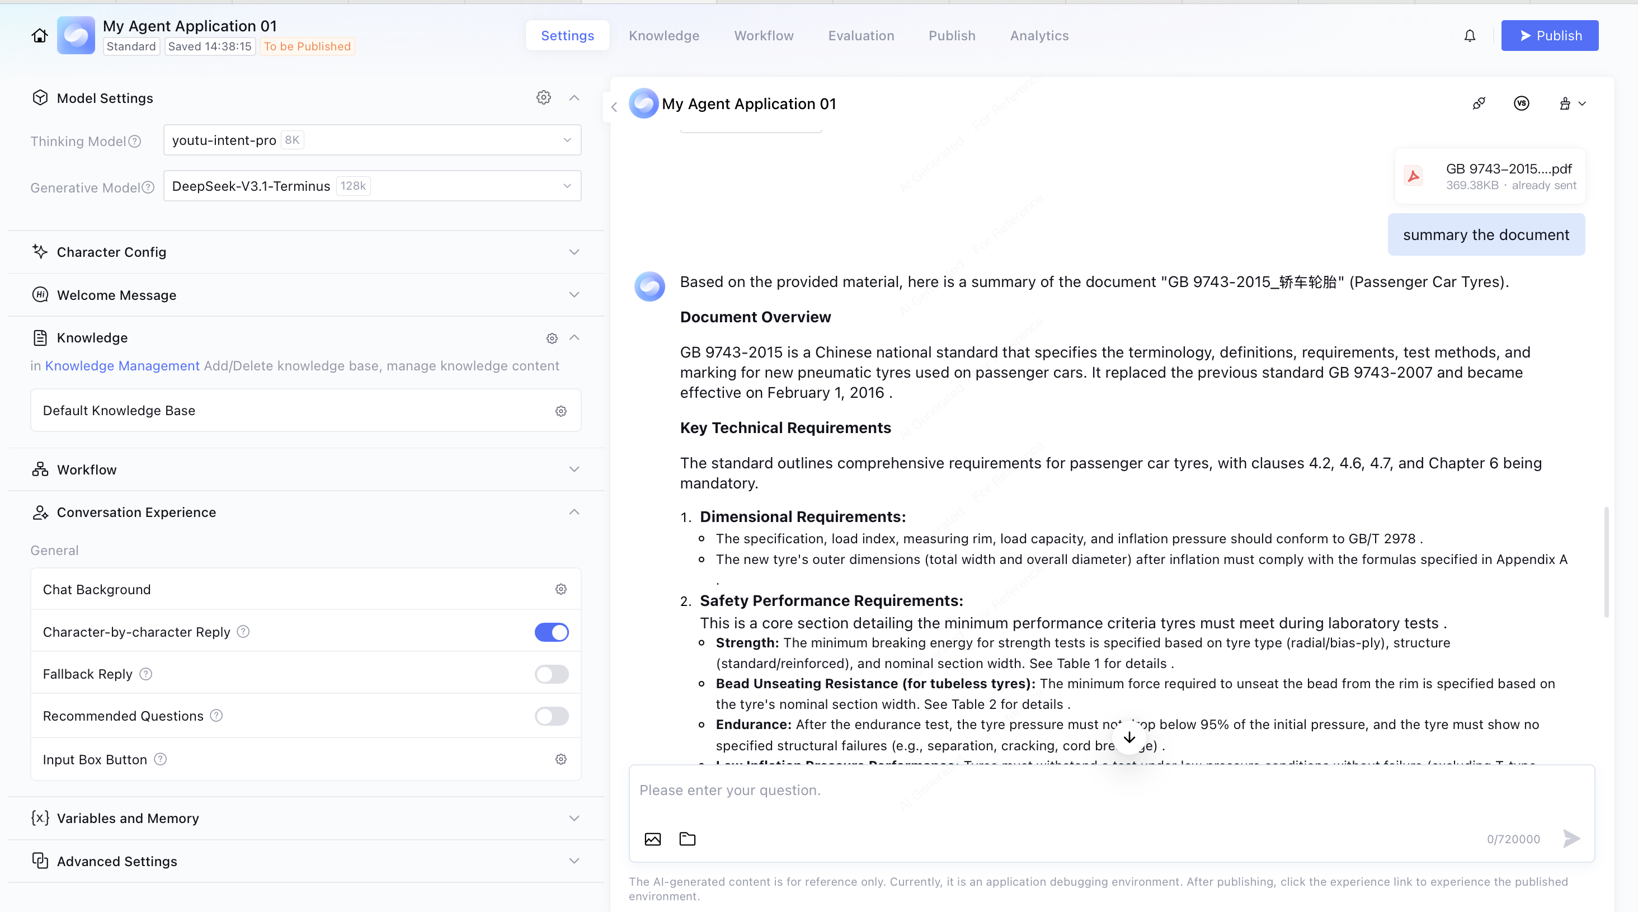Click the Knowledge section settings gear
The height and width of the screenshot is (912, 1638).
coord(551,339)
